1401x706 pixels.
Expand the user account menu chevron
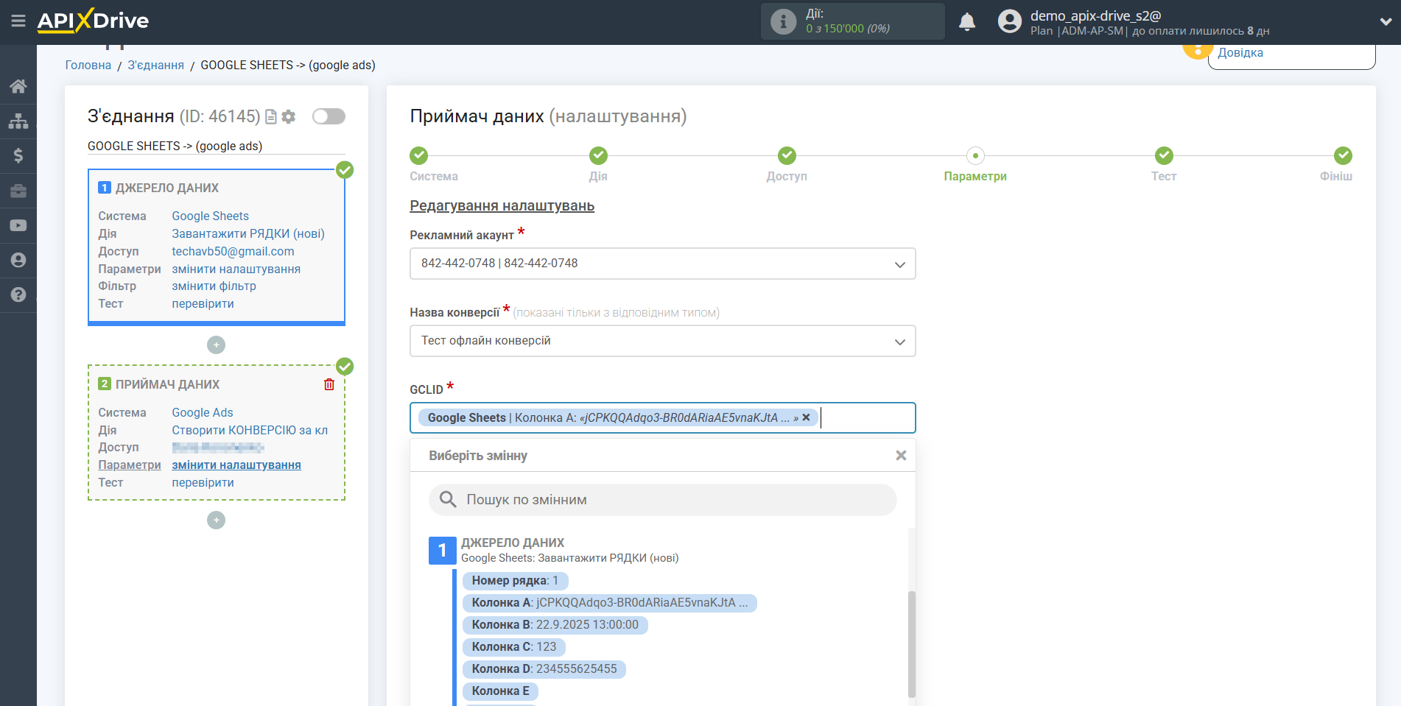click(1385, 22)
